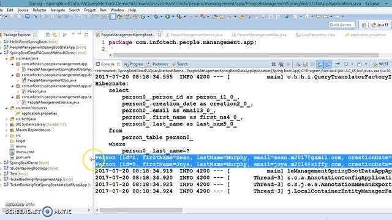Click the Forward navigation arrow toolbar icon
392x220 pixels.
coord(337,16)
